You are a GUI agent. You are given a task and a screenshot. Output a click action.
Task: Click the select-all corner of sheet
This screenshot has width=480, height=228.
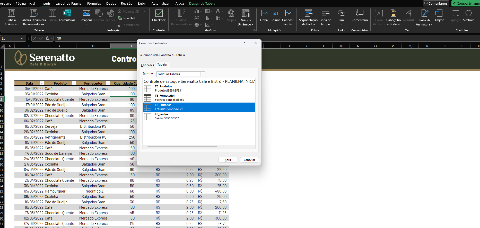click(2, 46)
